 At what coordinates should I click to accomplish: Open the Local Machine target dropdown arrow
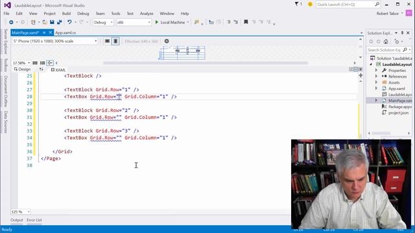(188, 23)
